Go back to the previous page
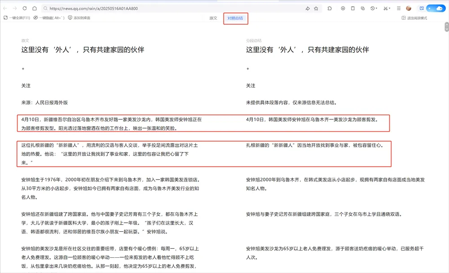 5,9
